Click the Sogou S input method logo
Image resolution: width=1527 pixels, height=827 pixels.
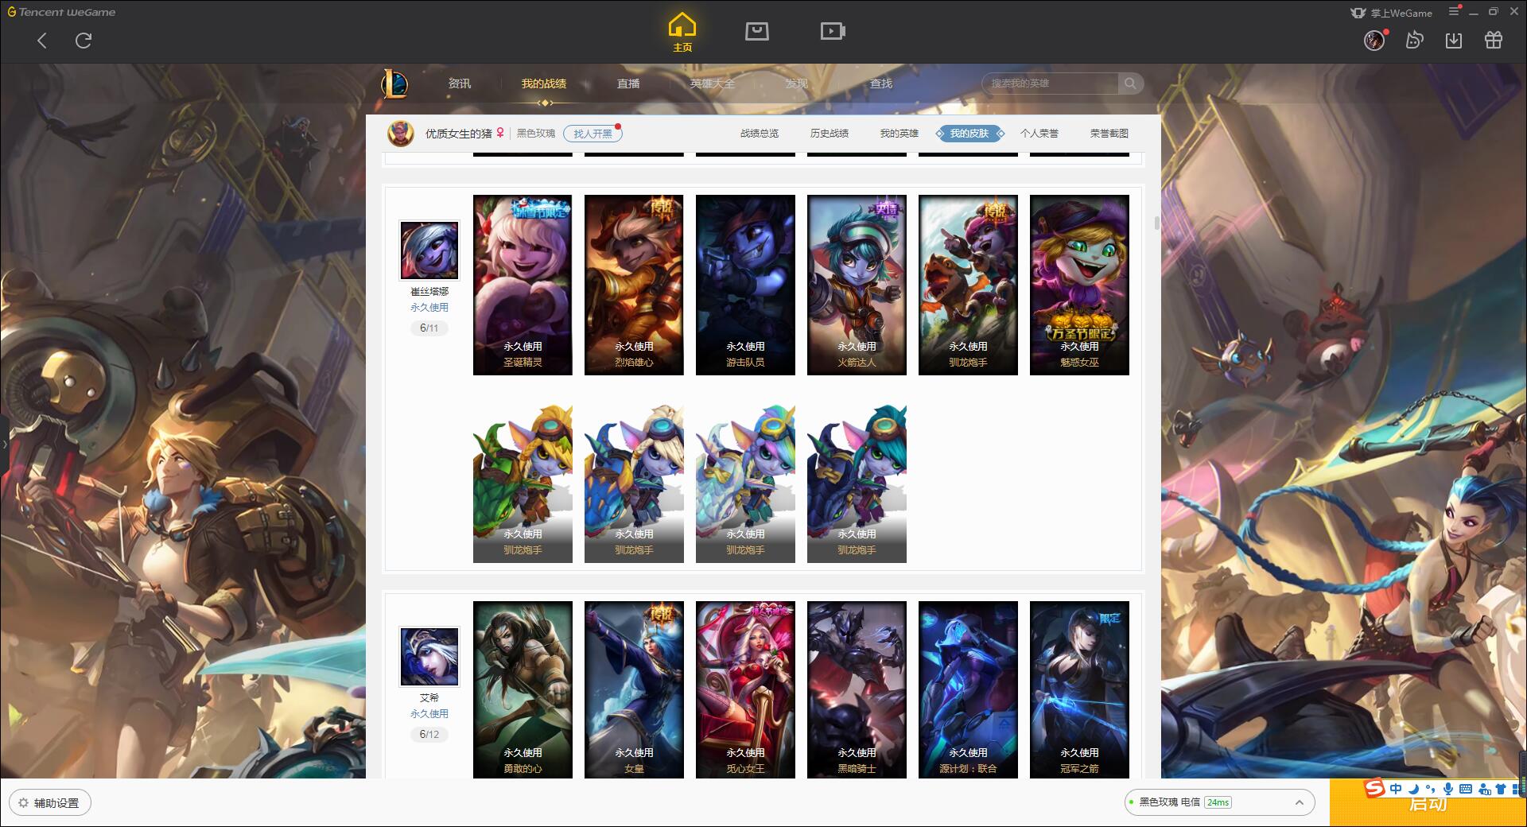pos(1374,788)
